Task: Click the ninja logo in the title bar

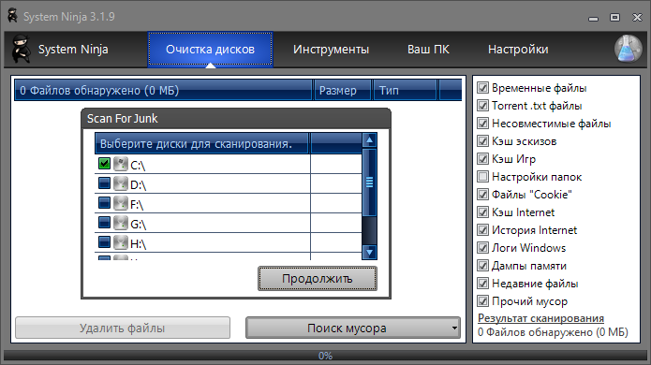Action: tap(13, 16)
